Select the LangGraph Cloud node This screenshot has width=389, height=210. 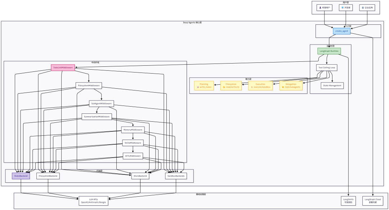coord(373,201)
